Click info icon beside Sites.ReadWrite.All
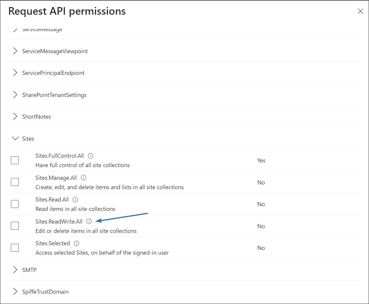This screenshot has width=369, height=304. [89, 221]
